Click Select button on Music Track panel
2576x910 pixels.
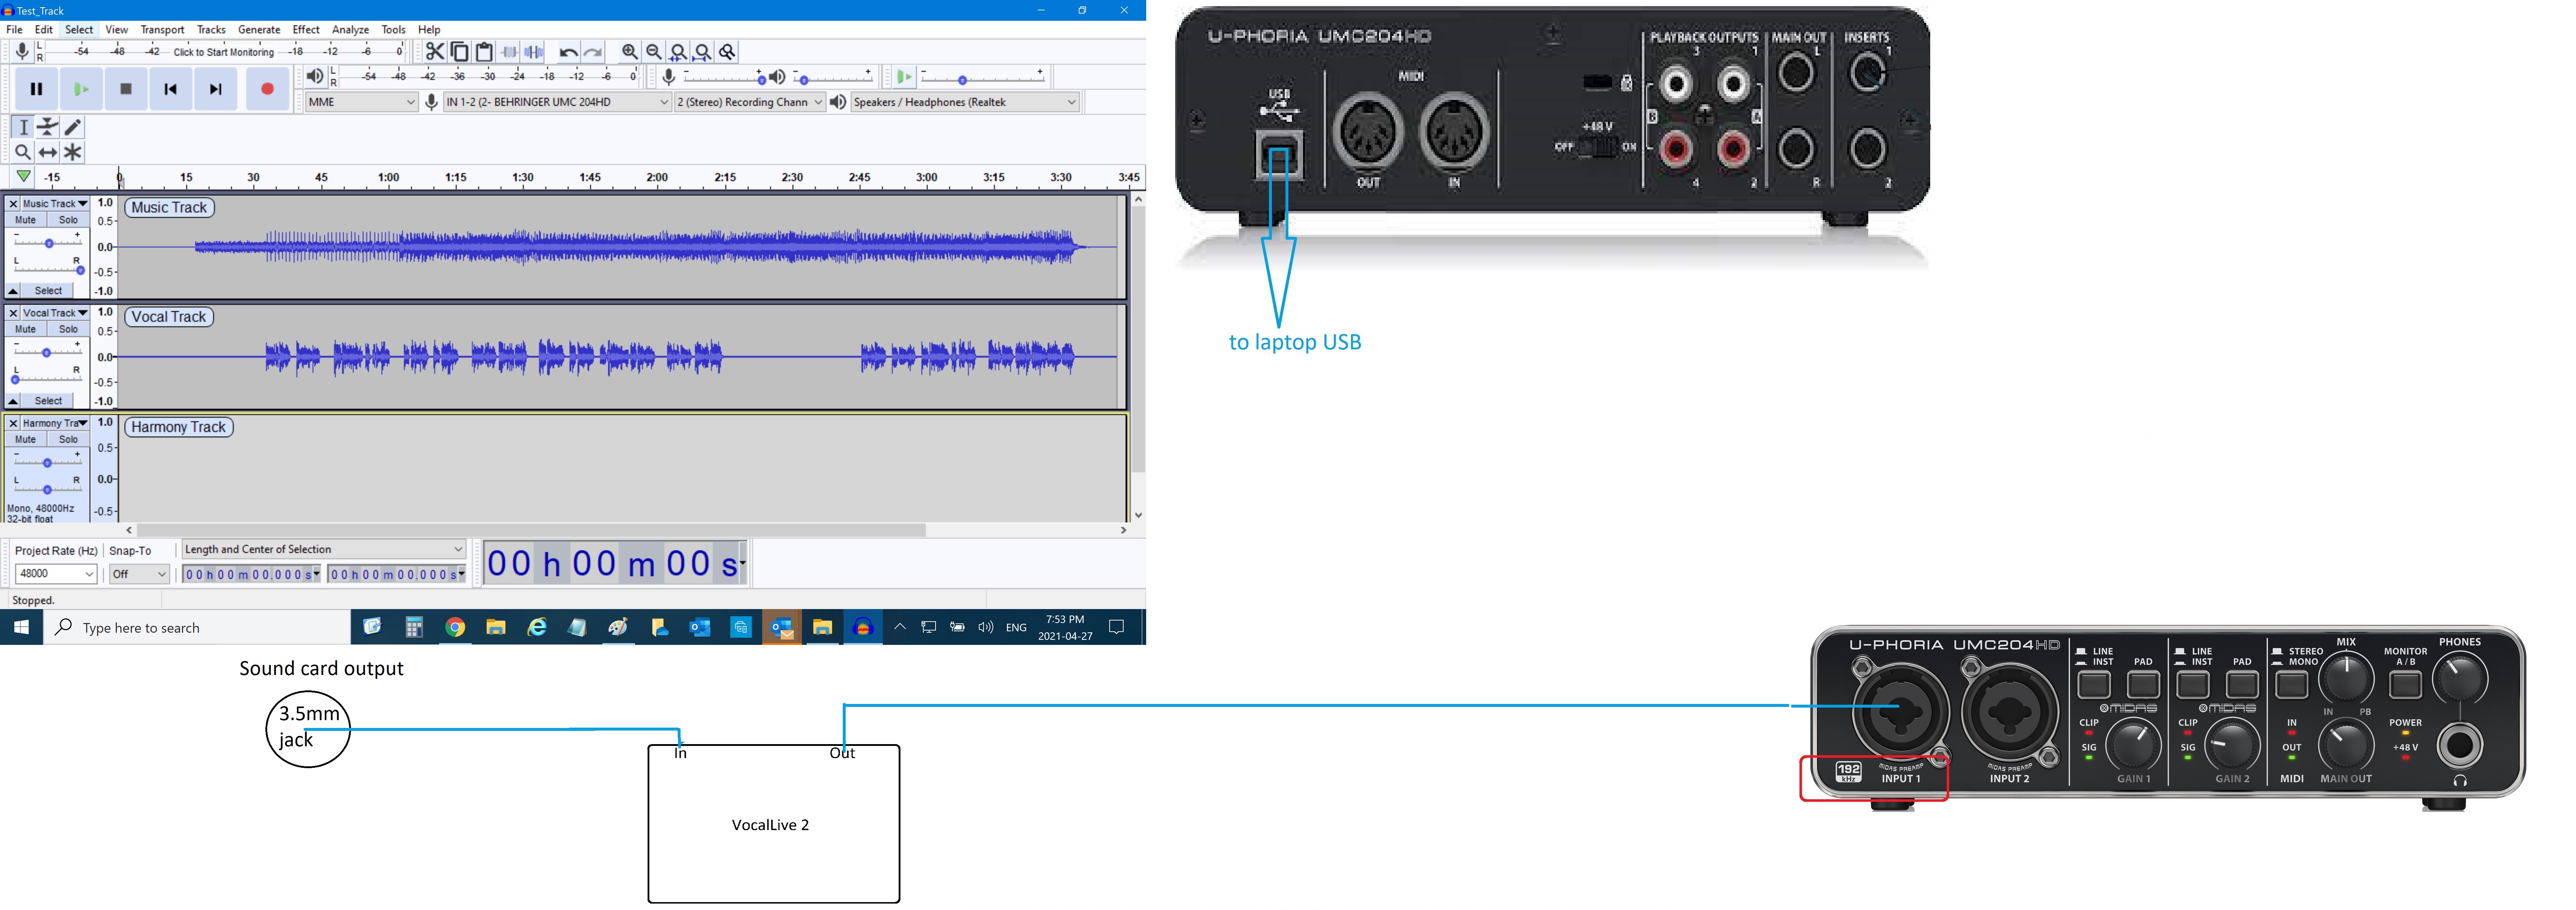[x=48, y=291]
